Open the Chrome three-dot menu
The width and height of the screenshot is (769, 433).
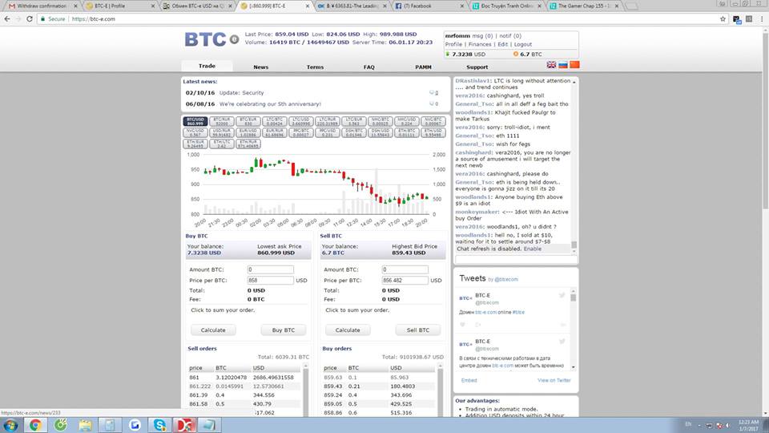(762, 18)
